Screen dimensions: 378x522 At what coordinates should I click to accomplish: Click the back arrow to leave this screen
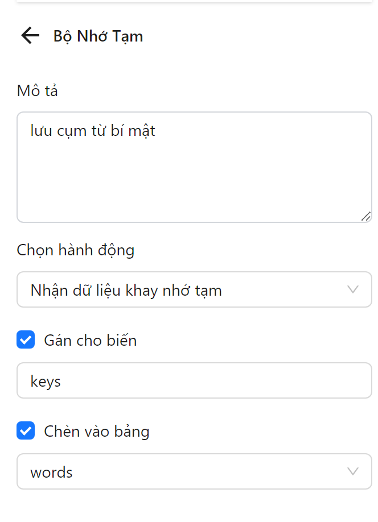pyautogui.click(x=30, y=36)
